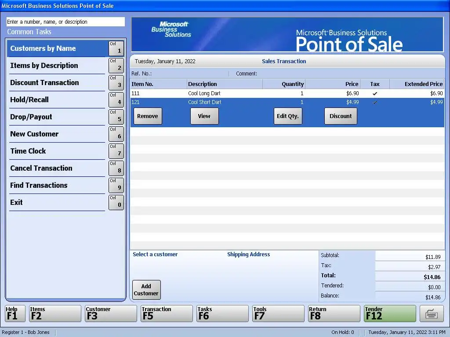Open Tools F7 menu button
Image resolution: width=450 pixels, height=337 pixels.
(x=278, y=313)
